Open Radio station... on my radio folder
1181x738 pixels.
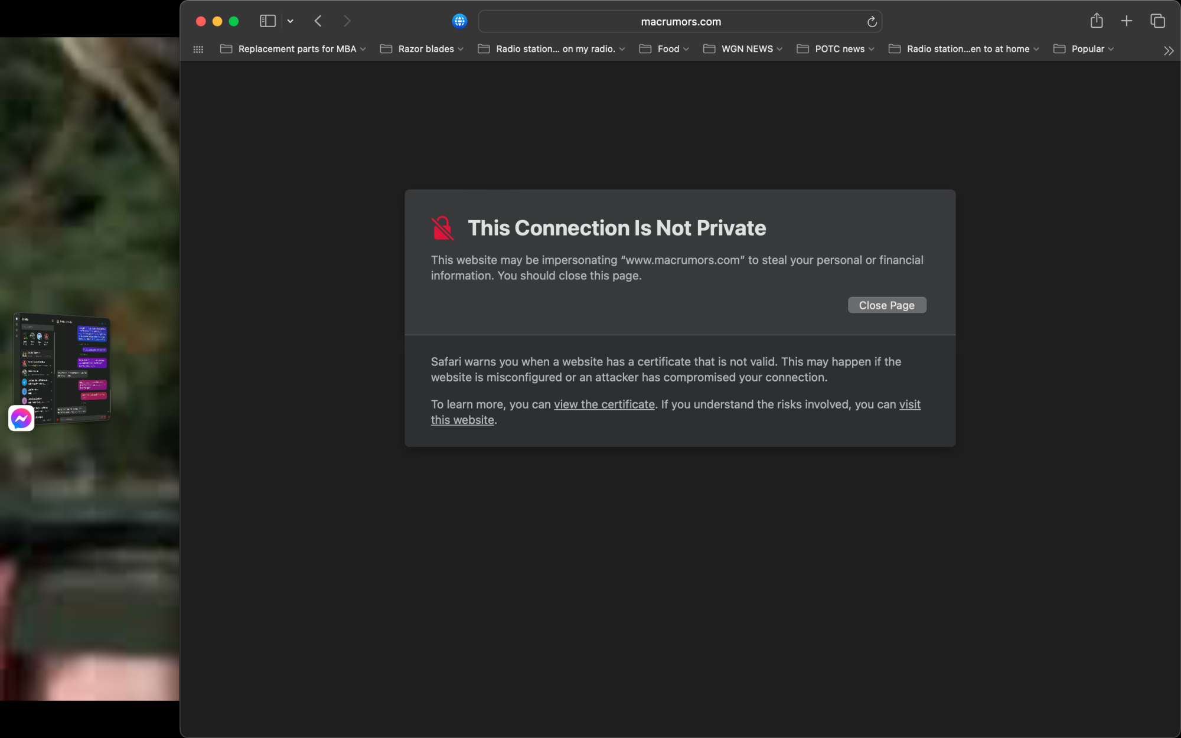click(x=552, y=49)
